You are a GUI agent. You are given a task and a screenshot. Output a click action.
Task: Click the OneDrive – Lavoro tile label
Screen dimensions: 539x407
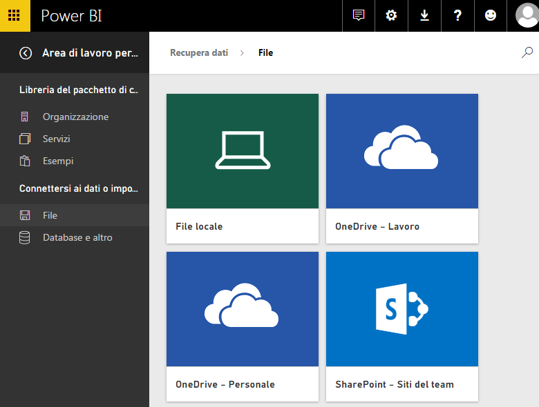377,226
